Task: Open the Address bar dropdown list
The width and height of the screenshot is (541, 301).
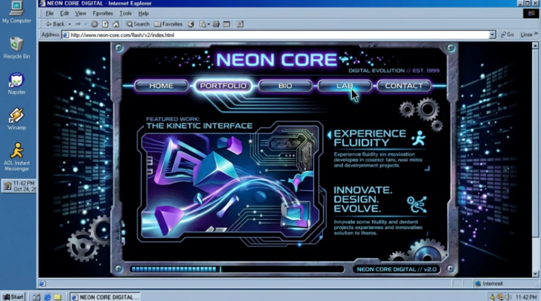Action: 493,35
